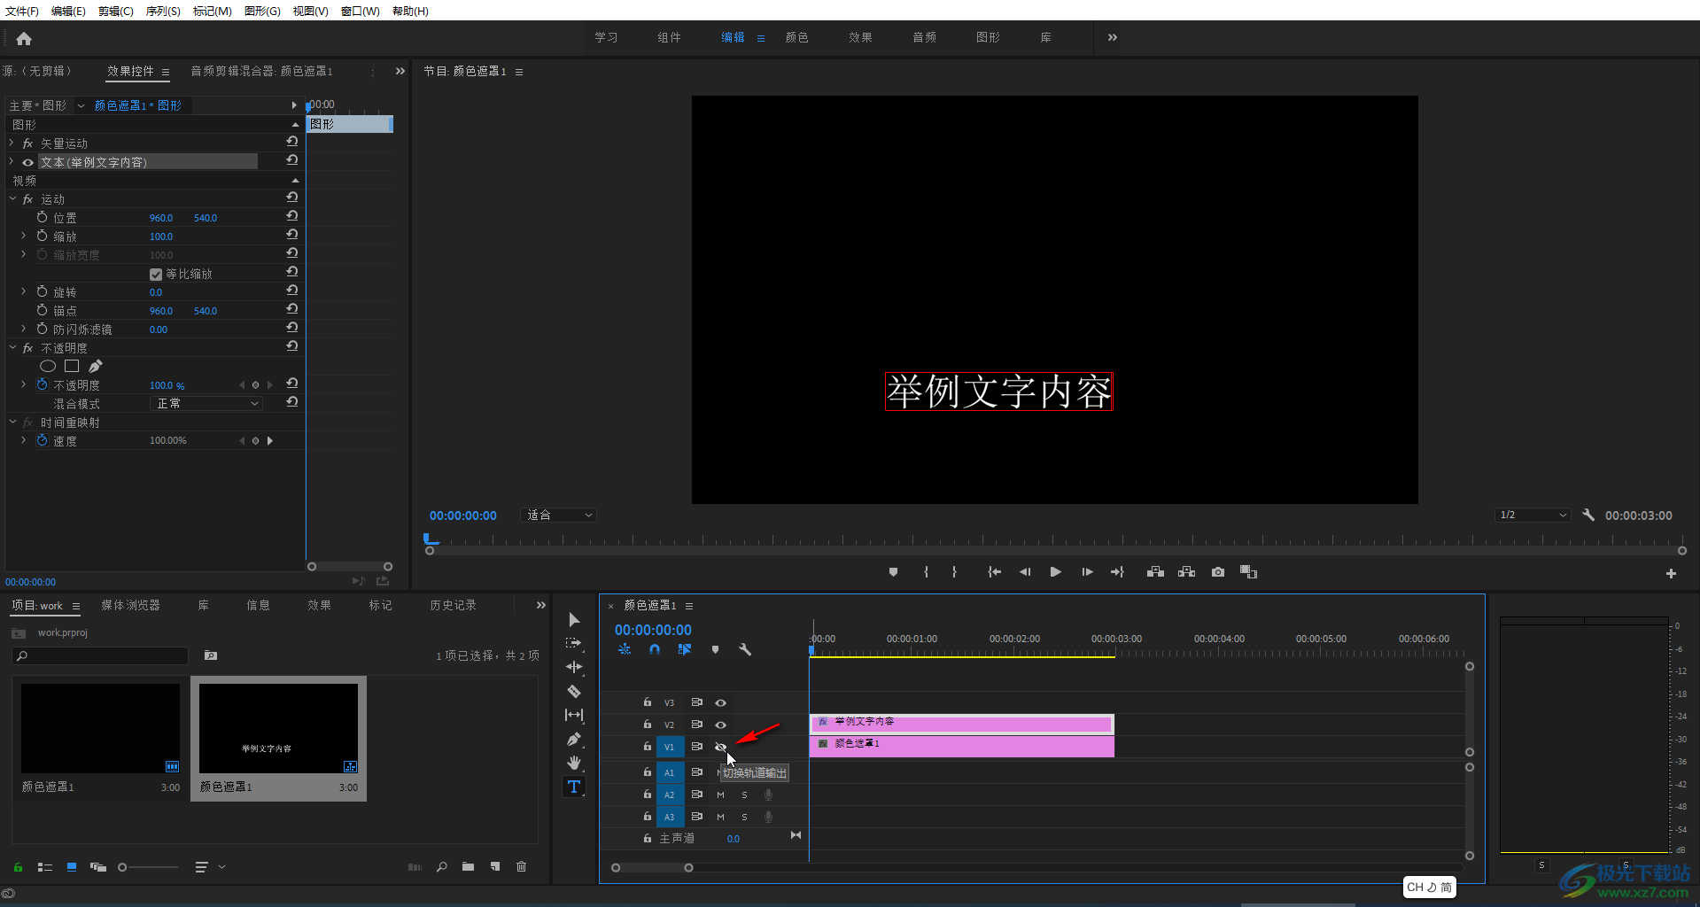Adjust project thumbnail zoom slider
Screen dimensions: 1700x907
pyautogui.click(x=122, y=867)
